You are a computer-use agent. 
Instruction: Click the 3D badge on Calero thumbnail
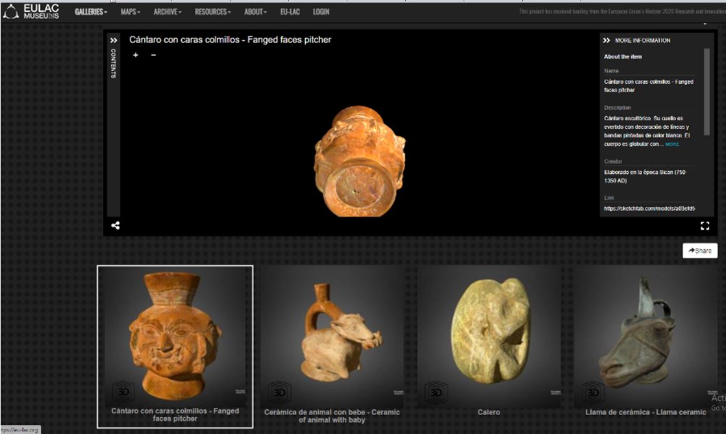436,392
